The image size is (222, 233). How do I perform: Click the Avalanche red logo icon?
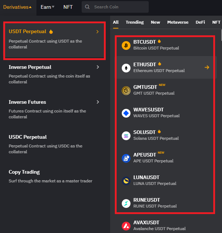coord(126,226)
